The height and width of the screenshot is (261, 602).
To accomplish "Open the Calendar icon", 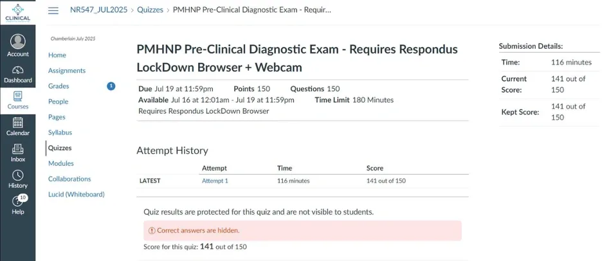I will (17, 122).
